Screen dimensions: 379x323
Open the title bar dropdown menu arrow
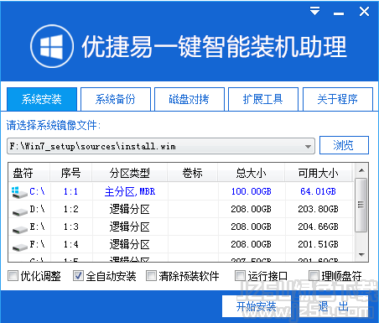click(314, 11)
